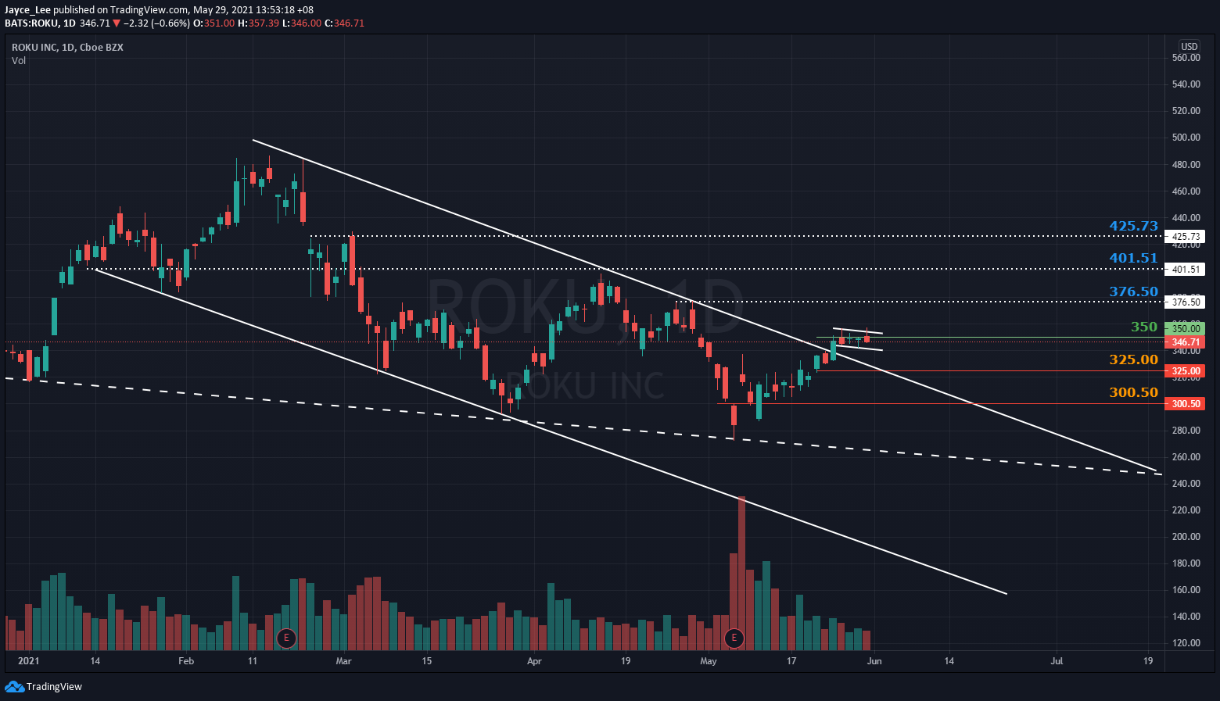The image size is (1220, 701).
Task: Click the red 346.71 current price tag
Action: pyautogui.click(x=1185, y=342)
